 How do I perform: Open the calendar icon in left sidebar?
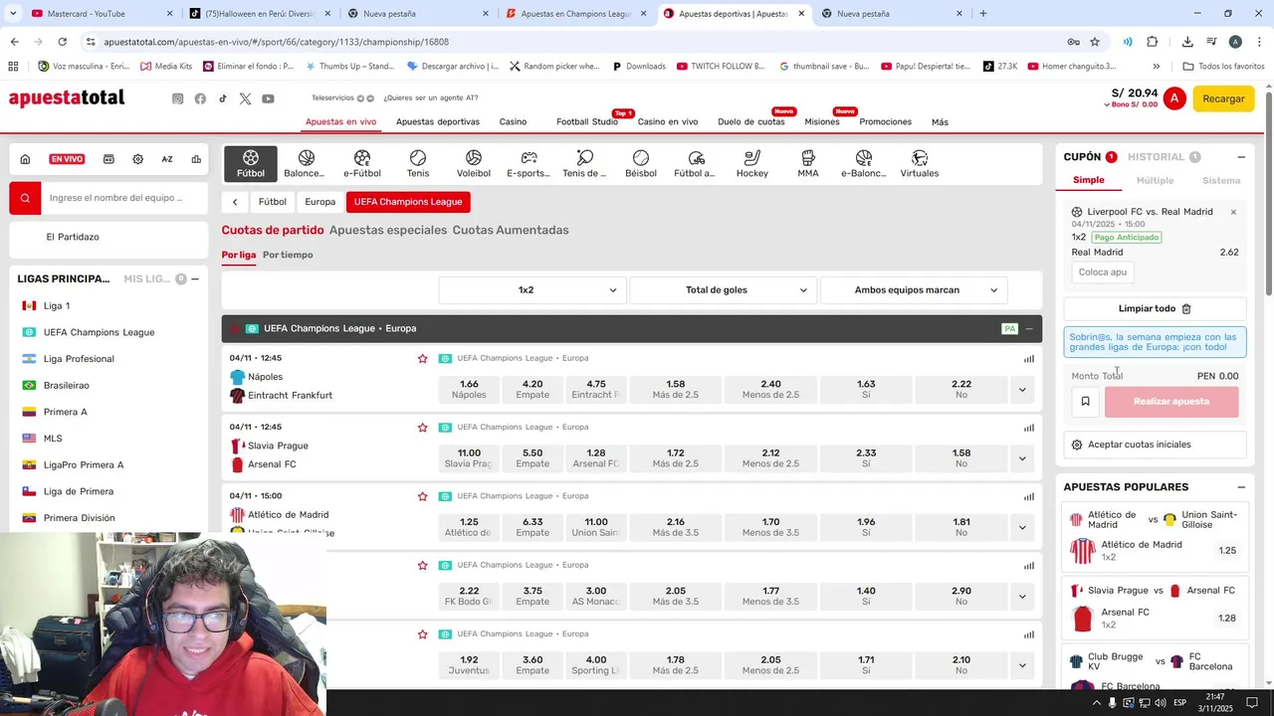tap(108, 159)
